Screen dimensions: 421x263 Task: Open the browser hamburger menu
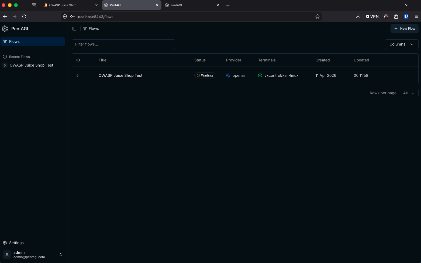pos(416,16)
